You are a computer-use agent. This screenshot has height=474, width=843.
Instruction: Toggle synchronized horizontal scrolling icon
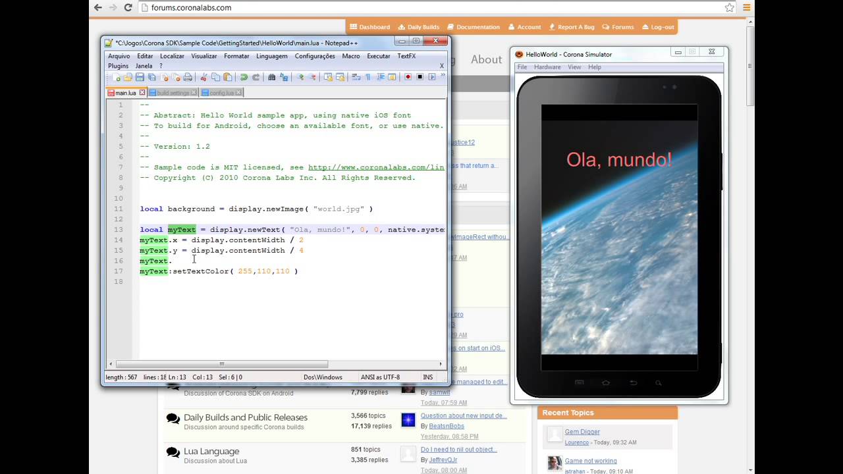pyautogui.click(x=340, y=77)
